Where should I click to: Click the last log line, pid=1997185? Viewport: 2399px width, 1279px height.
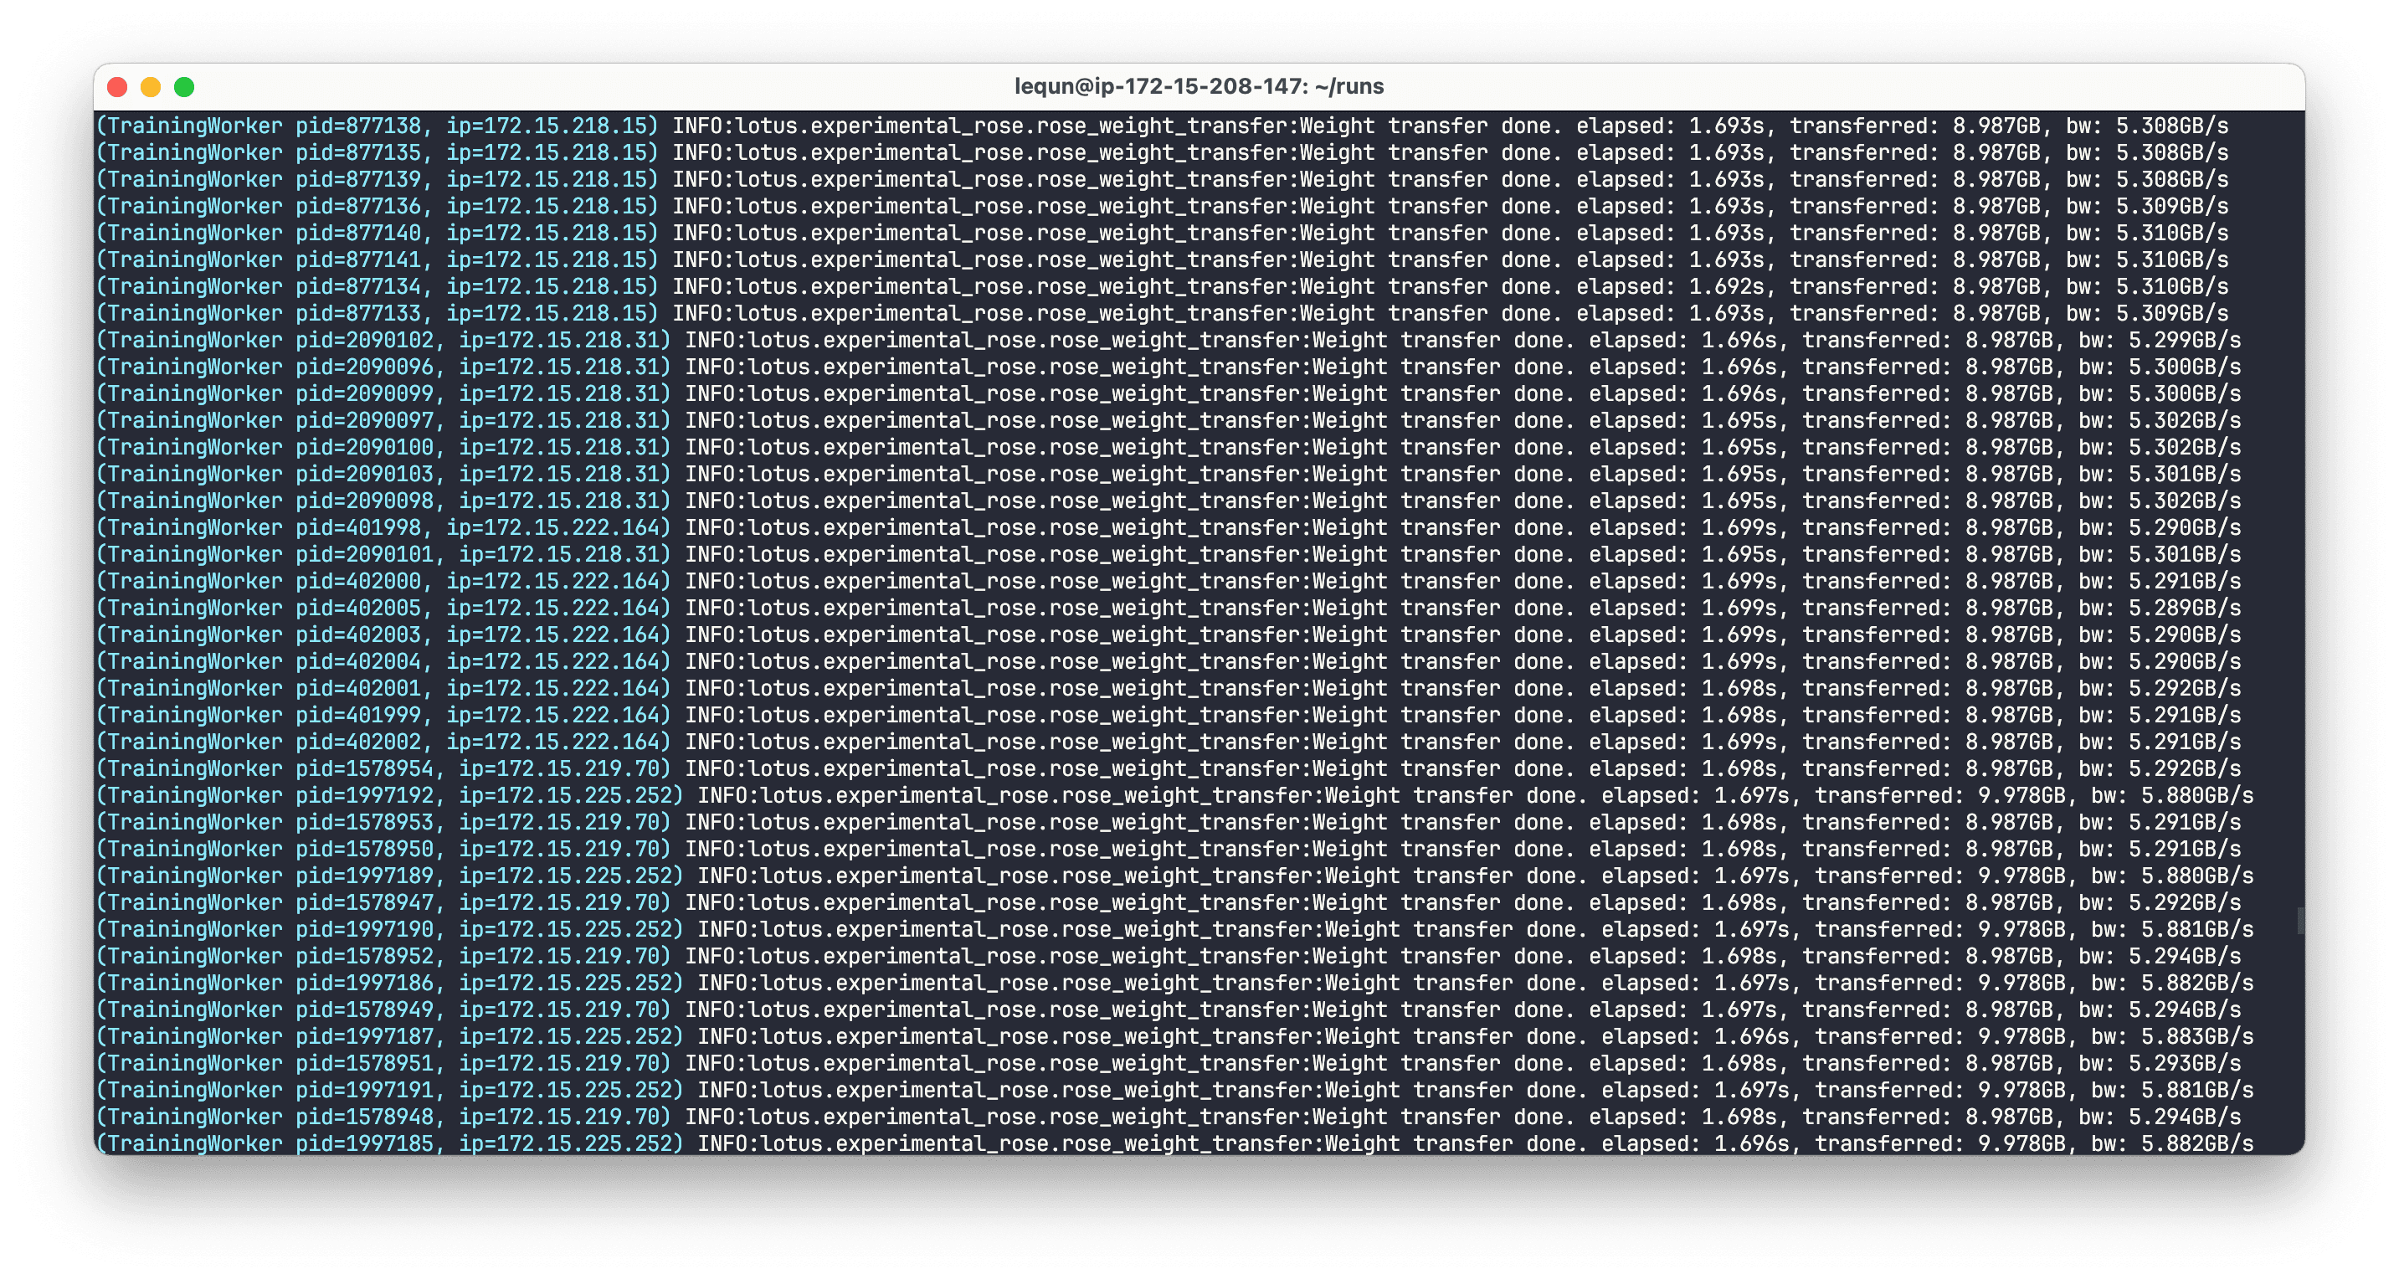pos(1175,1144)
